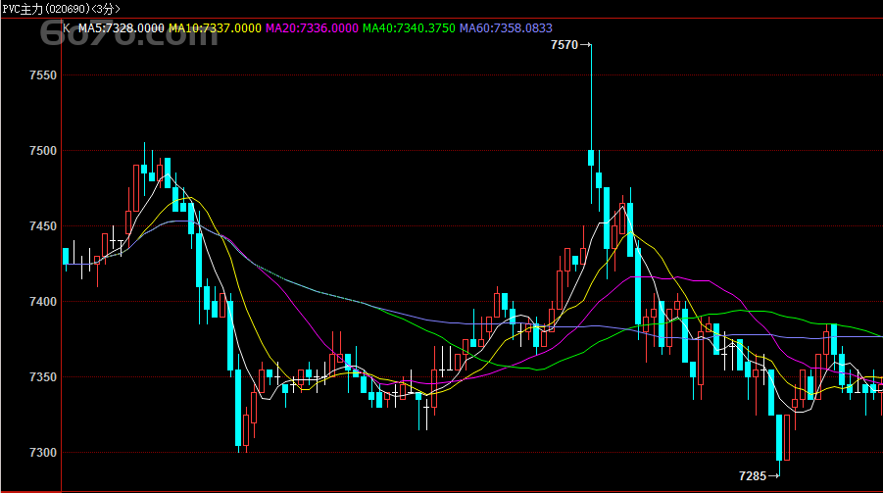Viewport: 883px width, 493px height.
Task: Select the MA5:7328.0000 indicator label
Action: point(122,28)
